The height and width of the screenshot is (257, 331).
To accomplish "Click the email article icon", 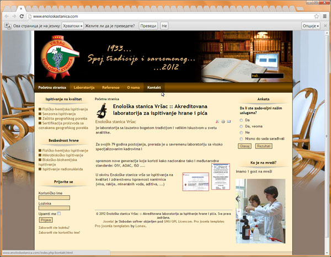I will pyautogui.click(x=229, y=121).
